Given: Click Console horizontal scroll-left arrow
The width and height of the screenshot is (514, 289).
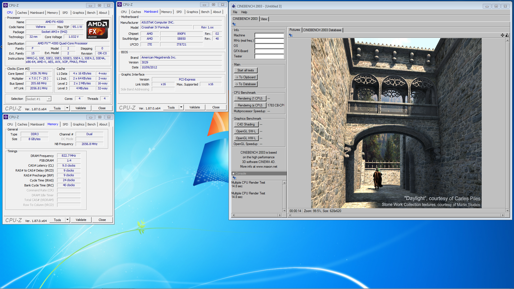Looking at the screenshot, I should click(233, 215).
